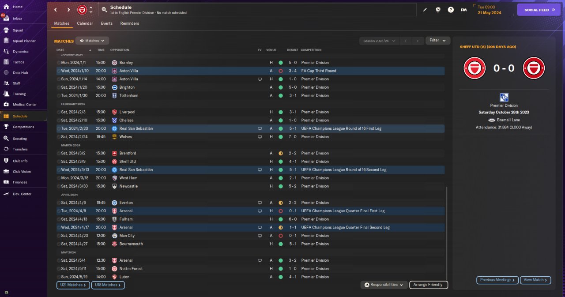Image resolution: width=565 pixels, height=297 pixels.
Task: Open the Home sidebar icon
Action: [x=6, y=7]
